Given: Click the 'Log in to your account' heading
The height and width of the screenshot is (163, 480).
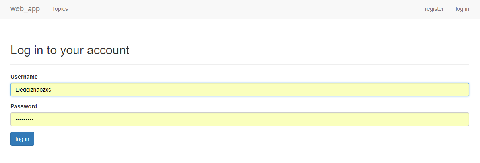Looking at the screenshot, I should pos(70,50).
